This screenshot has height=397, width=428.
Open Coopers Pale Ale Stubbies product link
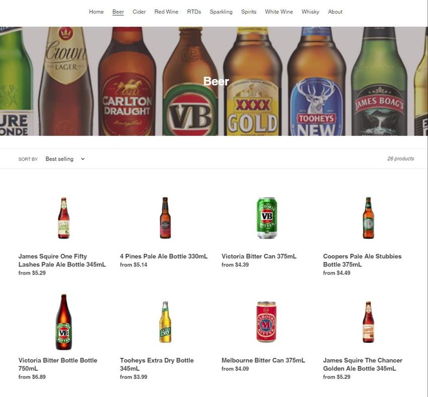point(362,260)
